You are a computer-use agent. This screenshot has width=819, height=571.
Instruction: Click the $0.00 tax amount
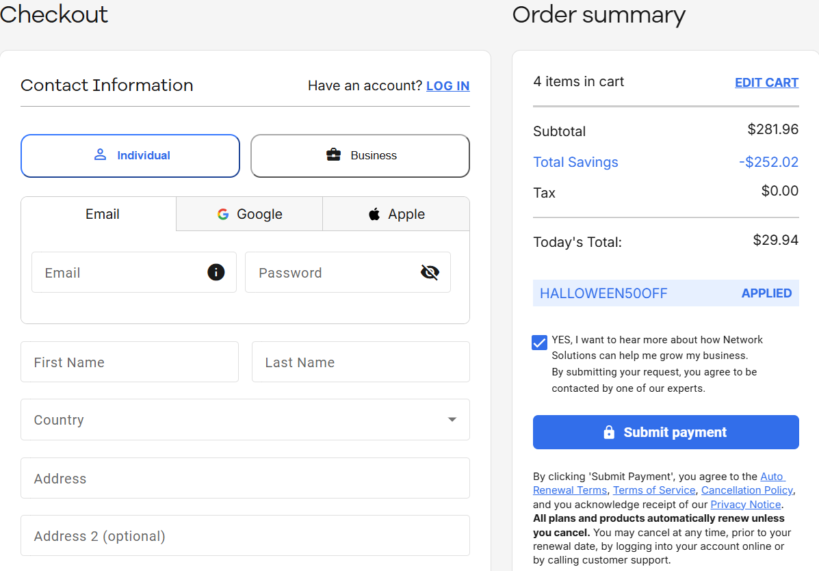779,191
